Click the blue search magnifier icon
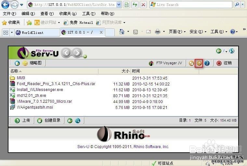This screenshot has width=247, height=166. click(78, 121)
